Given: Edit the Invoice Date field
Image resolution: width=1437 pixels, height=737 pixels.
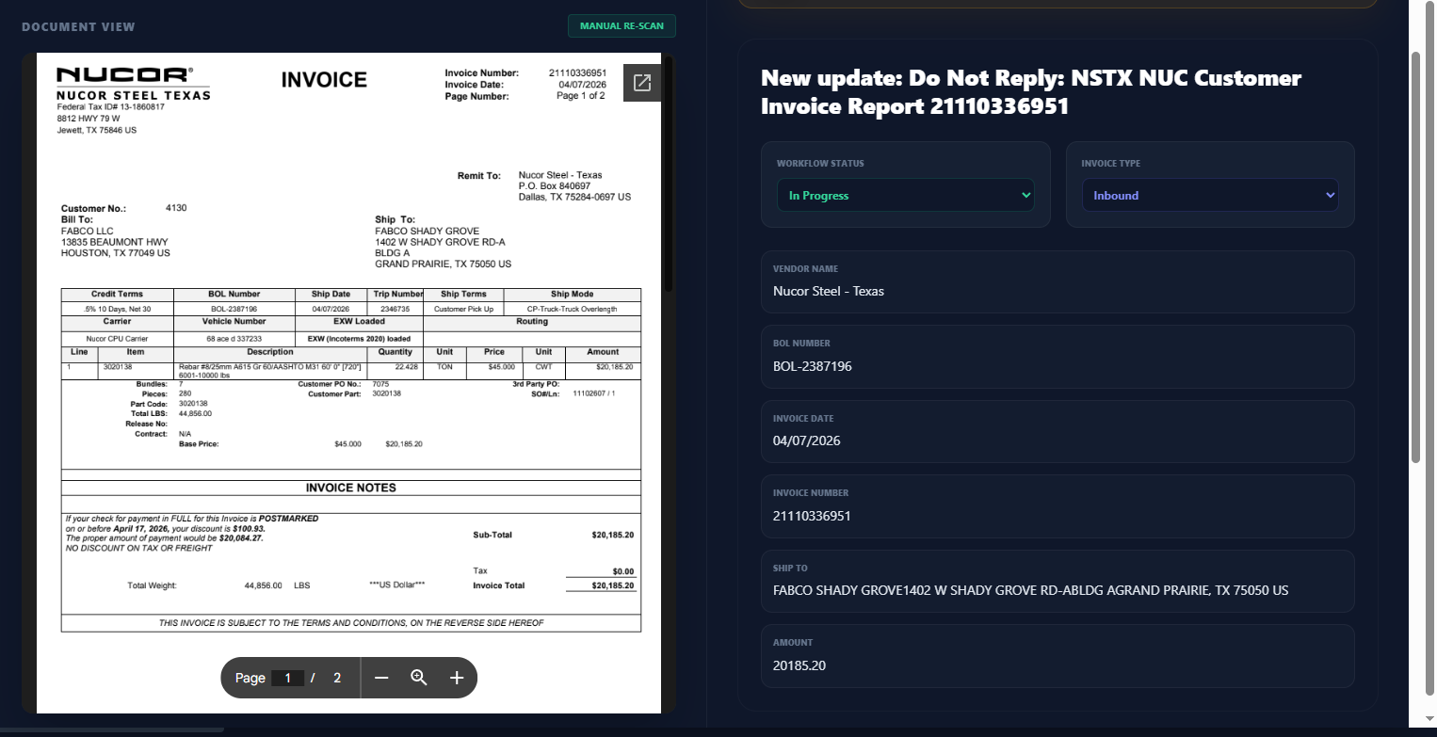Looking at the screenshot, I should click(1058, 431).
